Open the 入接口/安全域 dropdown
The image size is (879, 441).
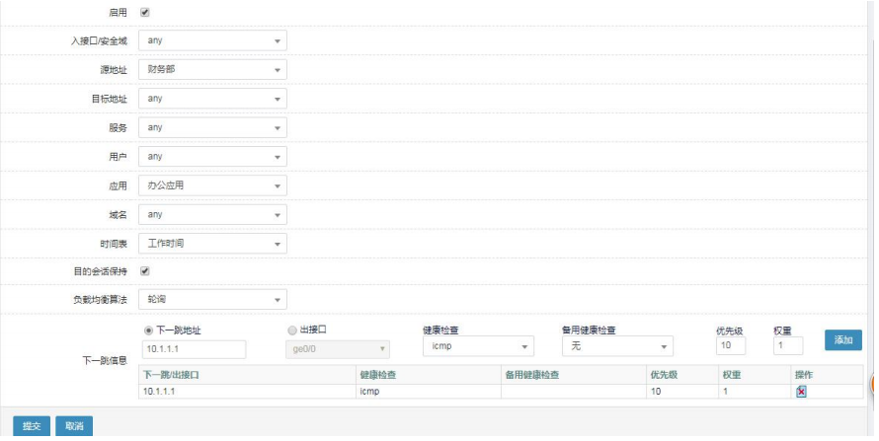pos(212,40)
